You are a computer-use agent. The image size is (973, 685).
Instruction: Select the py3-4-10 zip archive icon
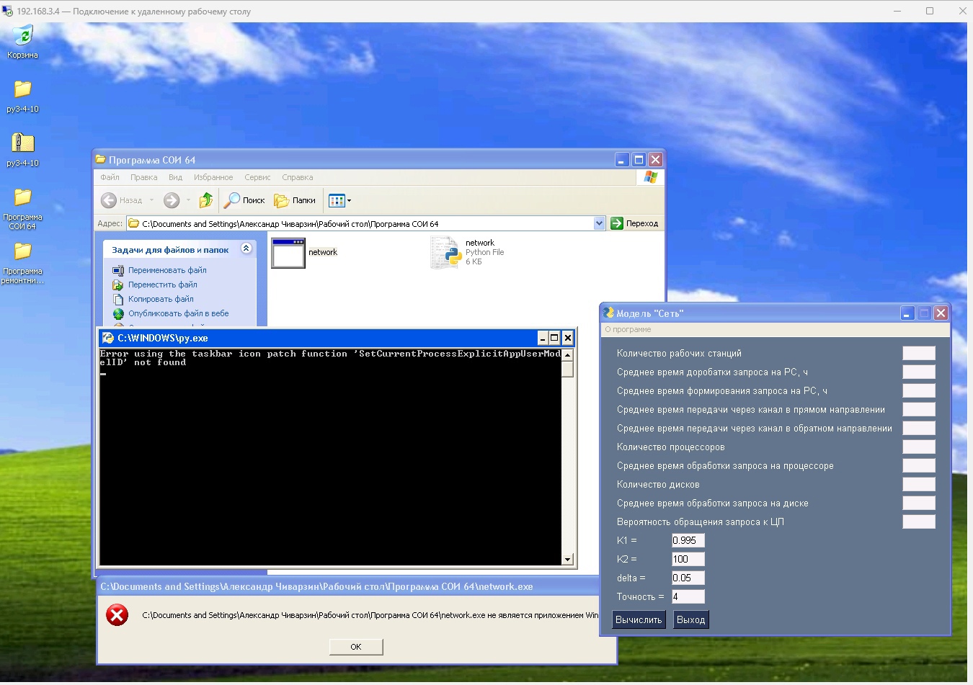[x=22, y=143]
